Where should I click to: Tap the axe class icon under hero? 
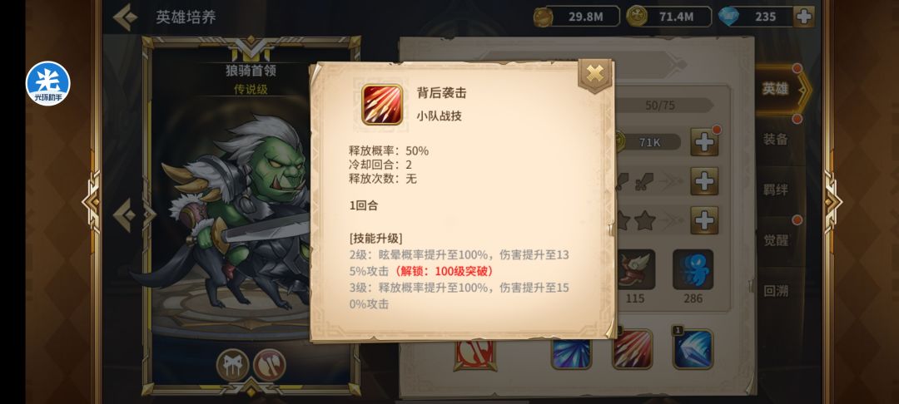coord(270,365)
